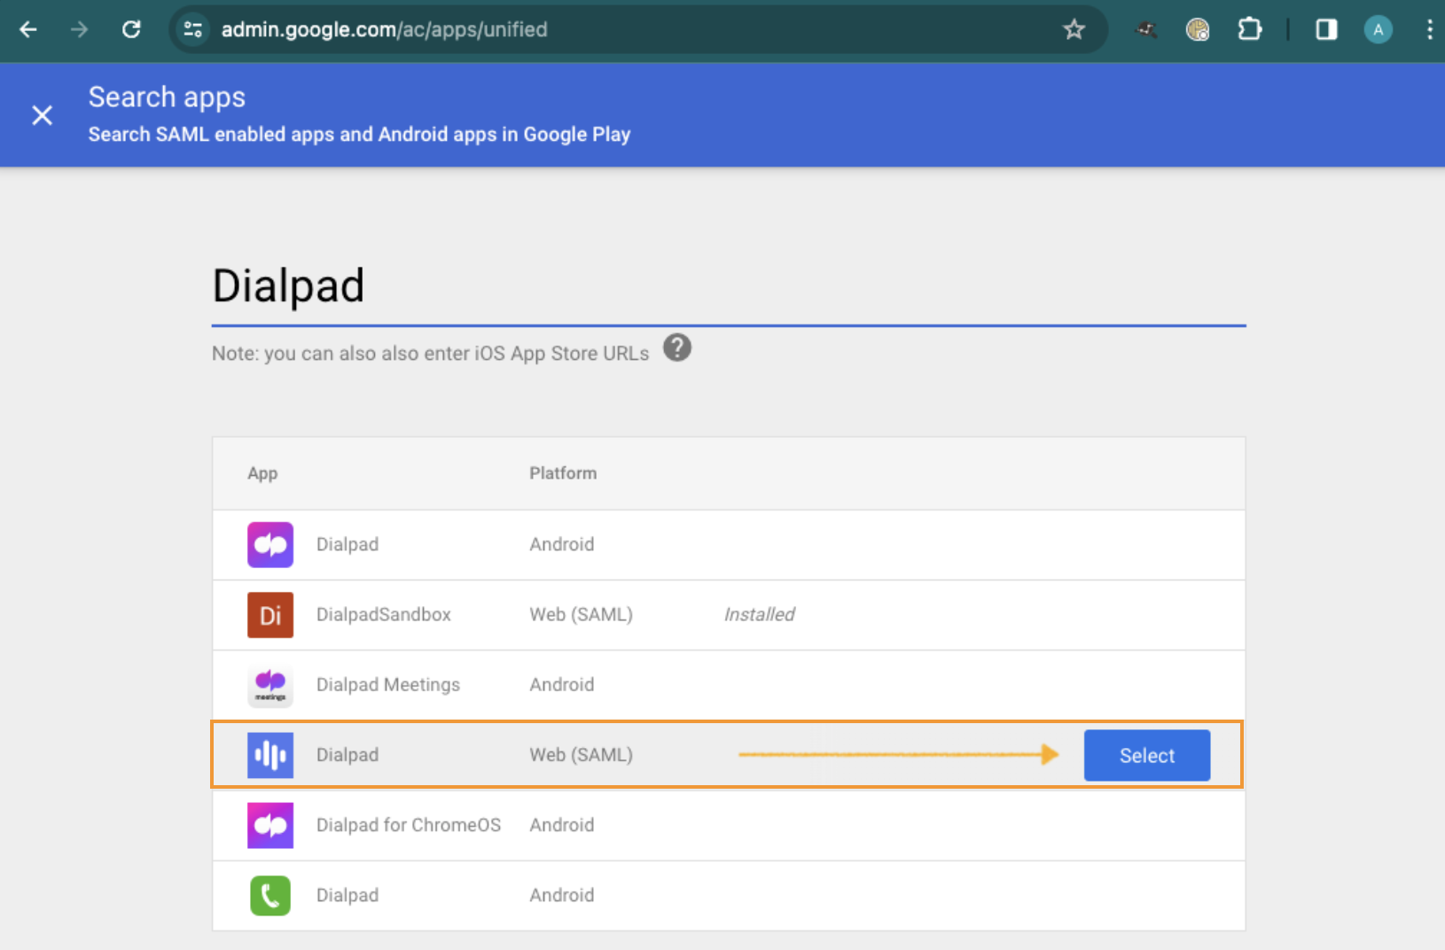Viewport: 1445px width, 950px height.
Task: Go forward with the browser forward arrow
Action: point(80,29)
